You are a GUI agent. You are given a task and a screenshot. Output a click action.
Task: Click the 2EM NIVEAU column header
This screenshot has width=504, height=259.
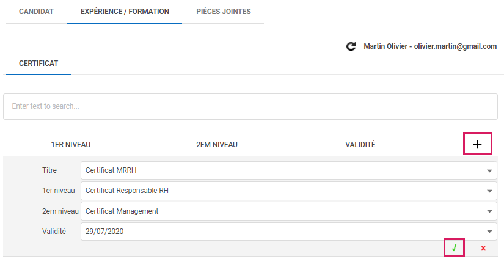(x=217, y=145)
